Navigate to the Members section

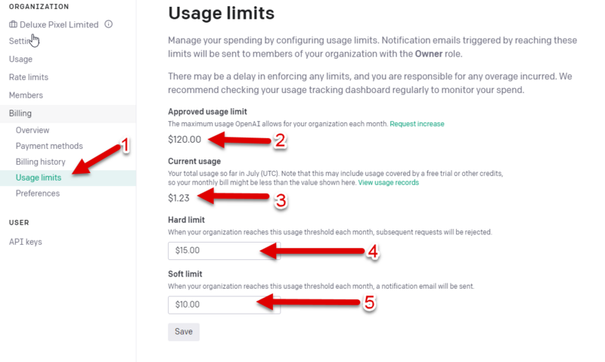tap(26, 95)
